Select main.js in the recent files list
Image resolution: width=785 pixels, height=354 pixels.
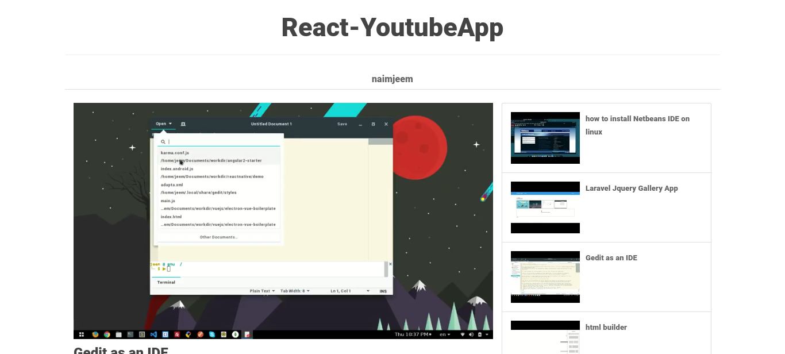[219, 205]
